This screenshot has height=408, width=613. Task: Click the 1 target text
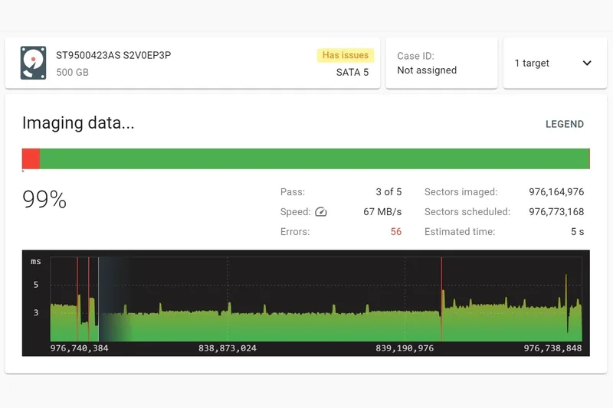tap(532, 63)
